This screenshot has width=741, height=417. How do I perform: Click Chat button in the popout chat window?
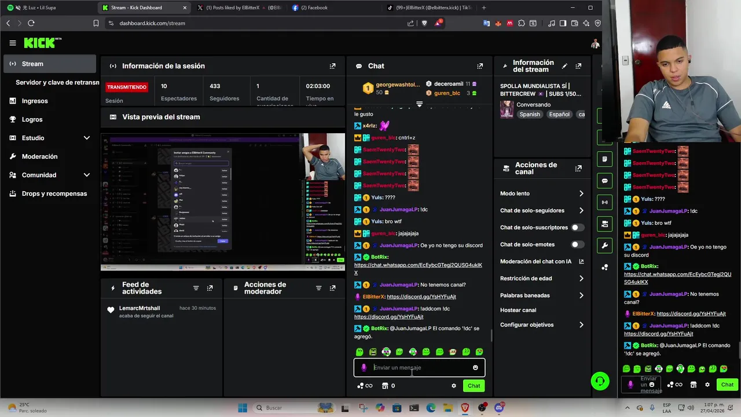click(727, 385)
